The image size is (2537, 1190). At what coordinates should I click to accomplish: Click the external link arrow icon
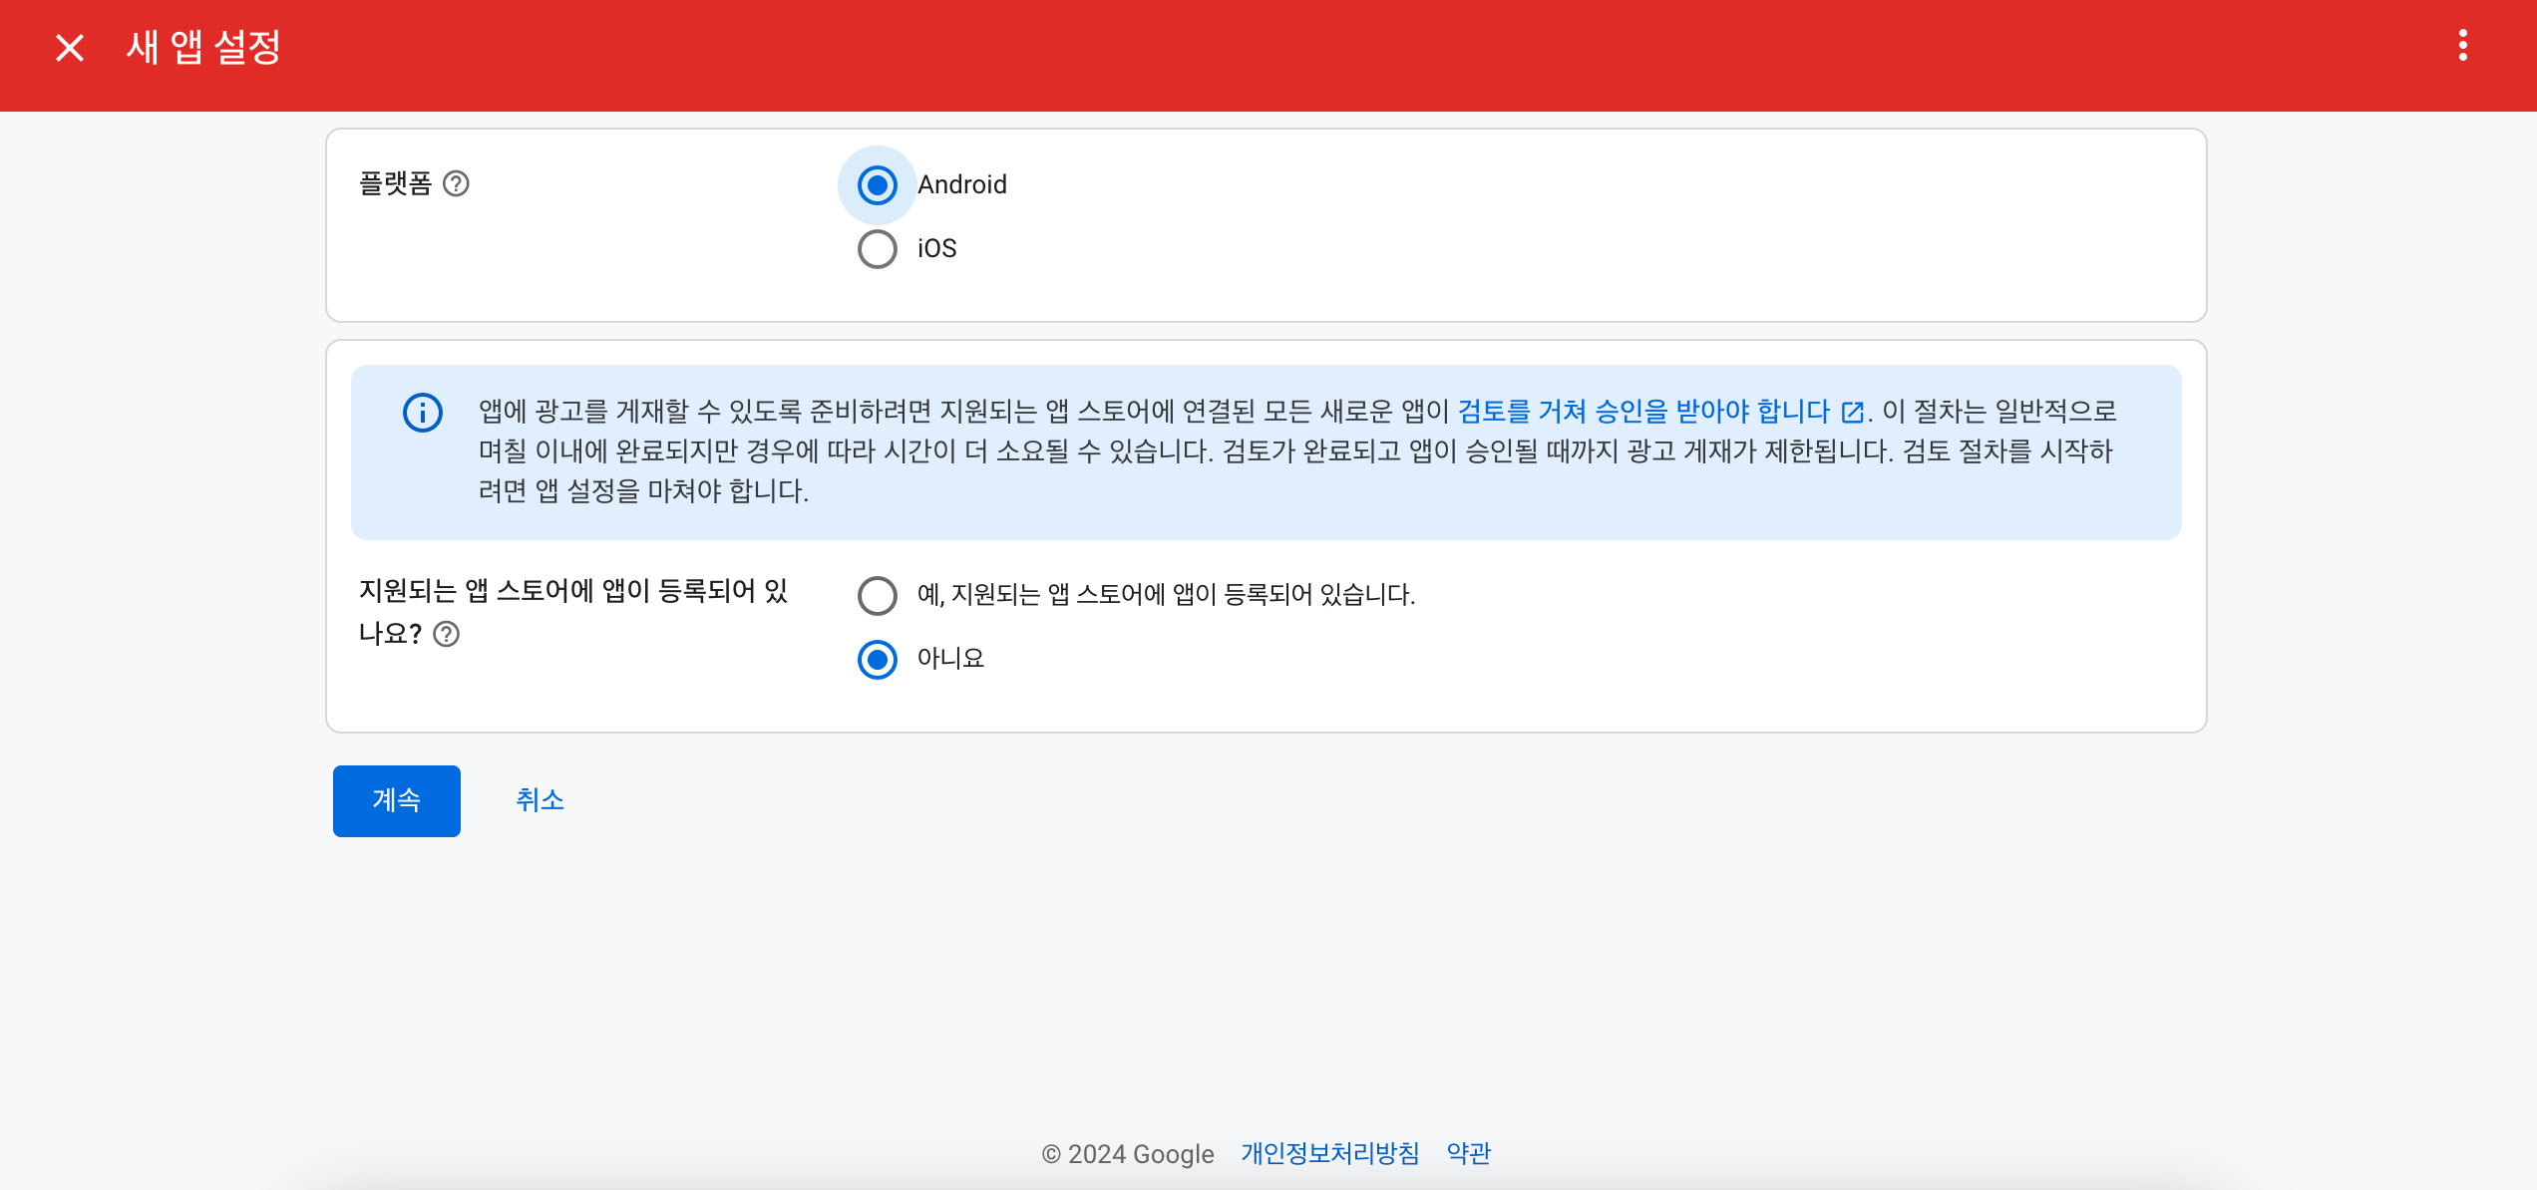[x=1852, y=413]
